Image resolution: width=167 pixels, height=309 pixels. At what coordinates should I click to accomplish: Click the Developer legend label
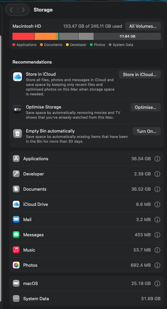point(78,45)
